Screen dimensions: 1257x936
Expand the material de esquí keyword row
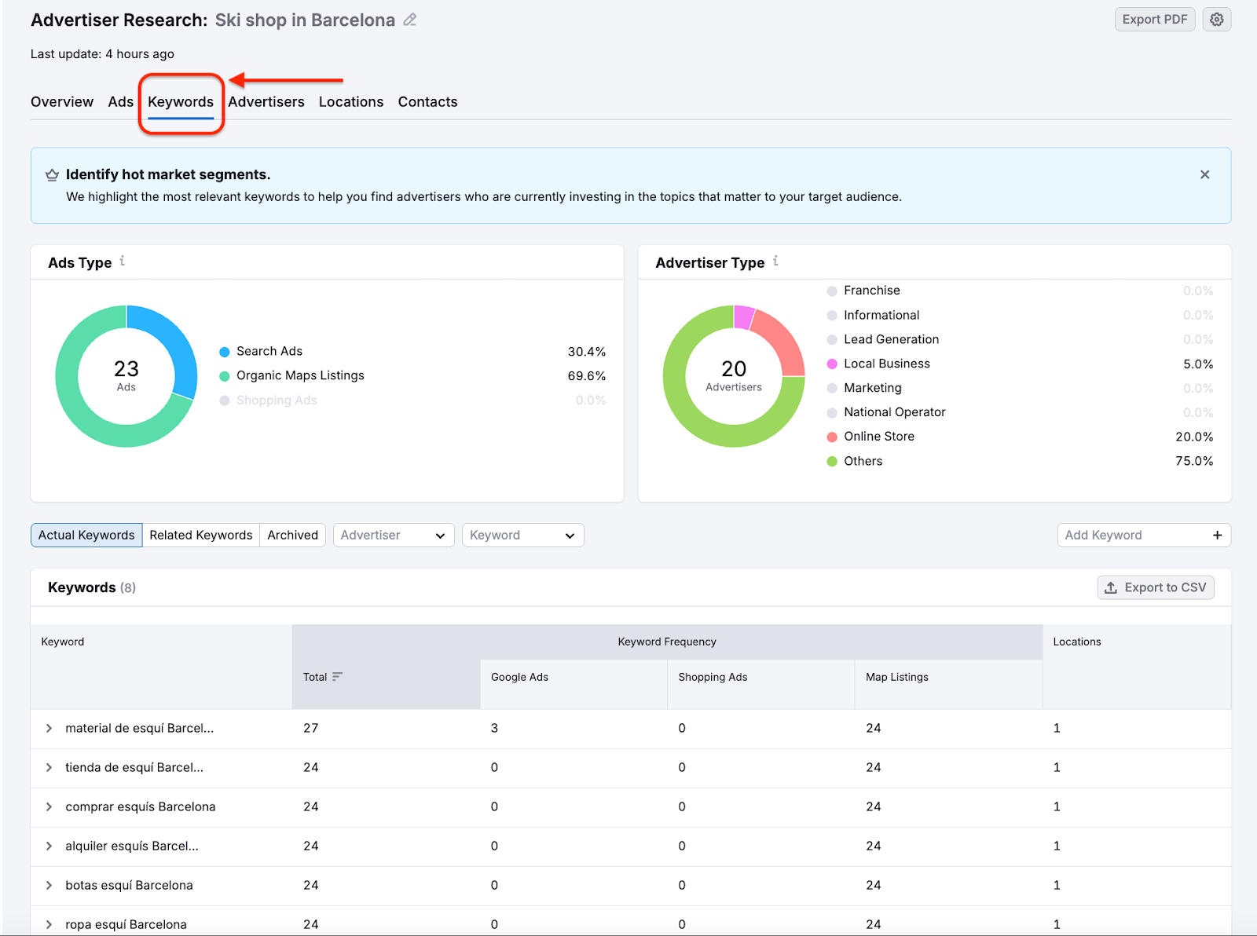pos(49,728)
